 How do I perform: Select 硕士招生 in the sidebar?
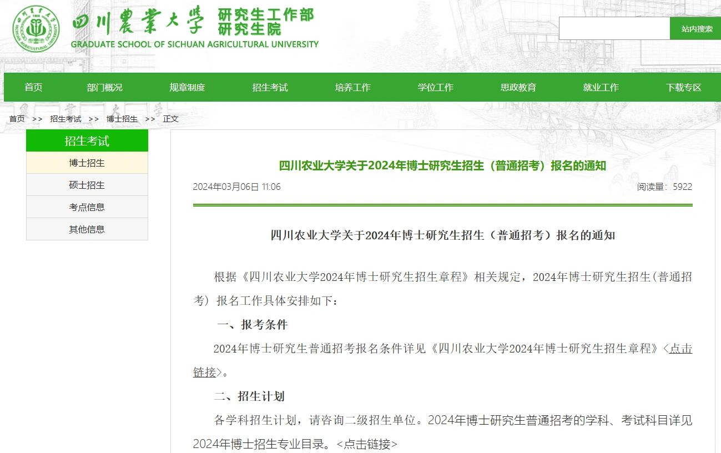pyautogui.click(x=87, y=185)
